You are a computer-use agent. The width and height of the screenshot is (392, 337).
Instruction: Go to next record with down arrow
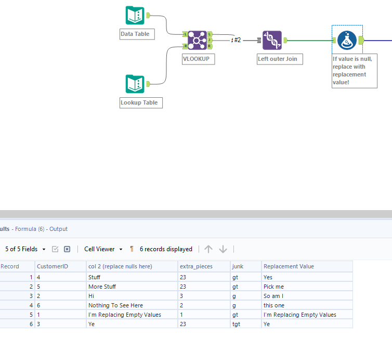[223, 249]
